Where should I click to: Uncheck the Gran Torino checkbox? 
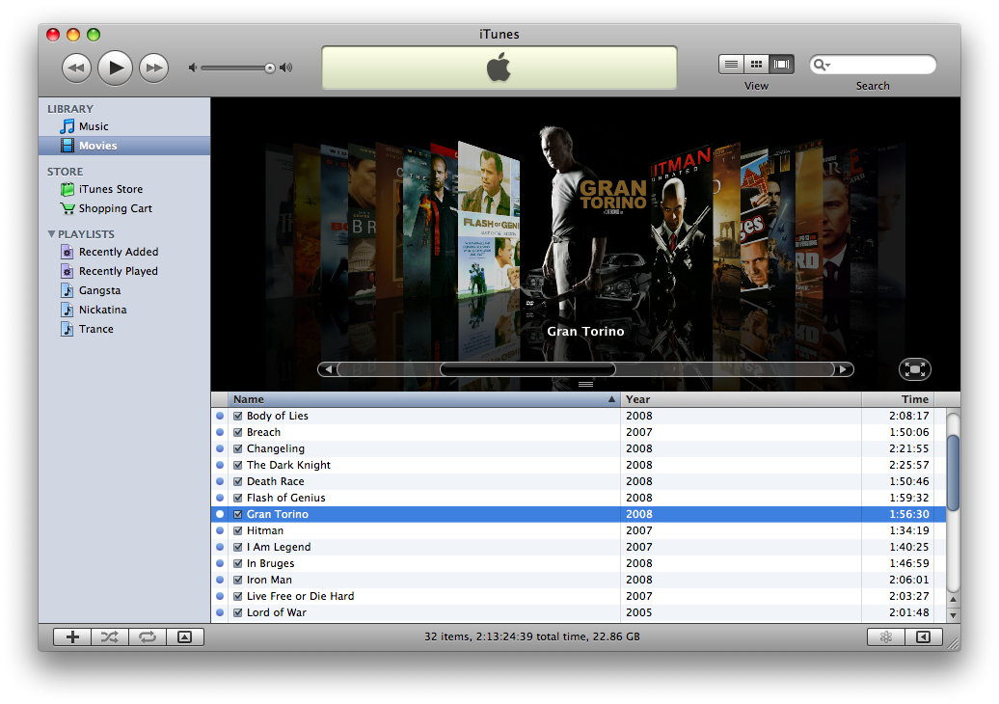tap(237, 514)
